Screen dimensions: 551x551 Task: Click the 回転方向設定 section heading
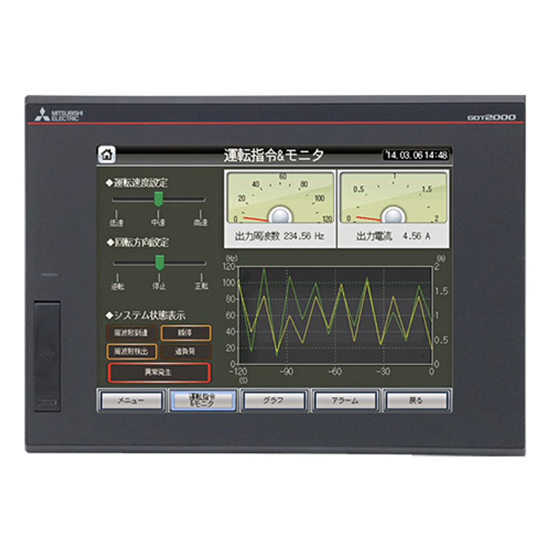pos(138,242)
